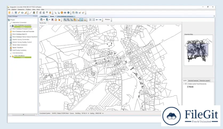Click the Area Calculation green progress bar
This screenshot has width=223, height=129.
pyautogui.click(x=23, y=57)
